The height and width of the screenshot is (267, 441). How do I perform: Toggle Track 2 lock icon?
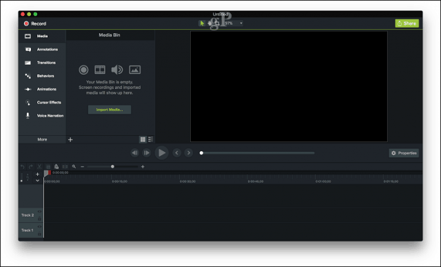tap(40, 219)
